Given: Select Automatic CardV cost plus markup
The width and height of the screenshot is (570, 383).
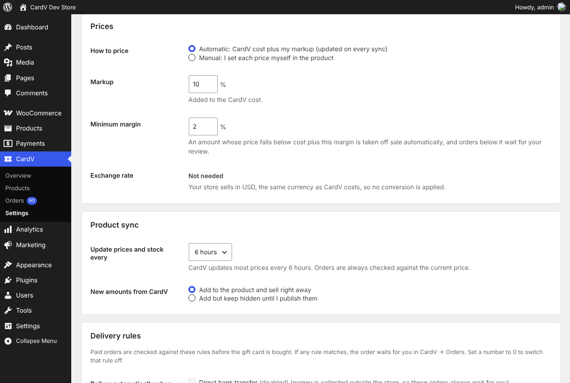Looking at the screenshot, I should tap(192, 49).
